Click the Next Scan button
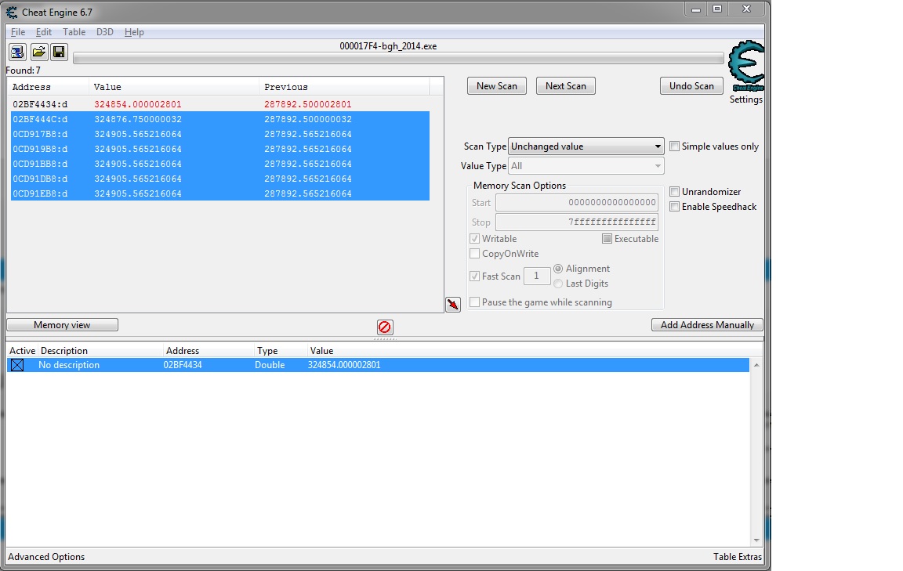The width and height of the screenshot is (903, 571). point(565,86)
